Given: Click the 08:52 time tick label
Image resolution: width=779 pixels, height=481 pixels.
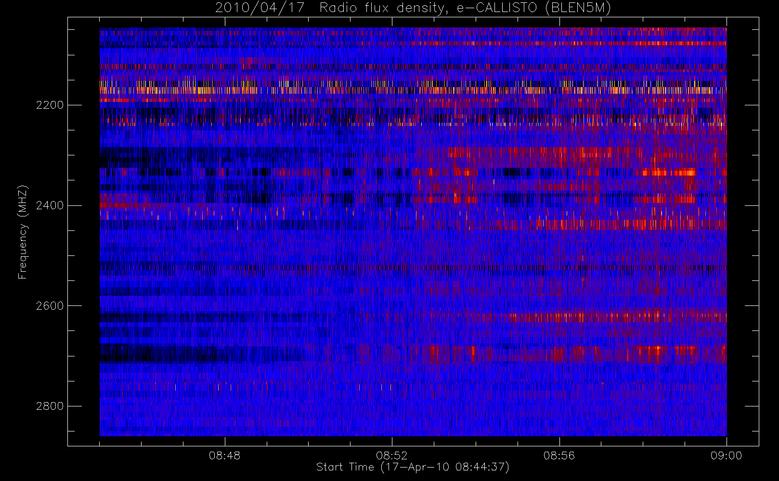Looking at the screenshot, I should [392, 456].
